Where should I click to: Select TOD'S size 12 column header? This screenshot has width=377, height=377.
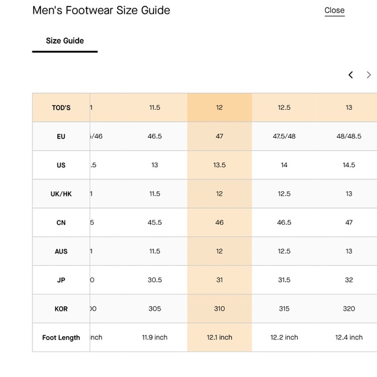(x=219, y=107)
